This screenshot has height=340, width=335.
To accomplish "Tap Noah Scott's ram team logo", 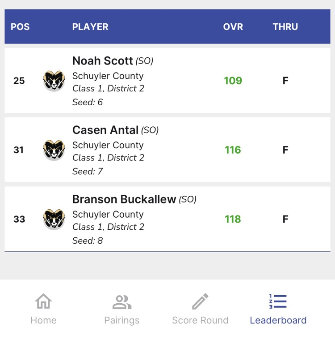I will [x=54, y=81].
